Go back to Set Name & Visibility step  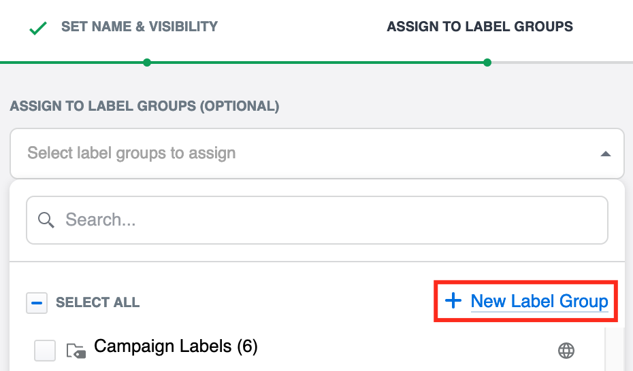(139, 27)
